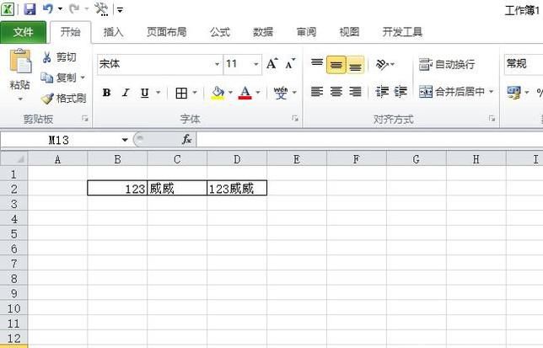Click the 合并后居中 merge and center button
Screen dimensions: 543x348
tap(451, 92)
